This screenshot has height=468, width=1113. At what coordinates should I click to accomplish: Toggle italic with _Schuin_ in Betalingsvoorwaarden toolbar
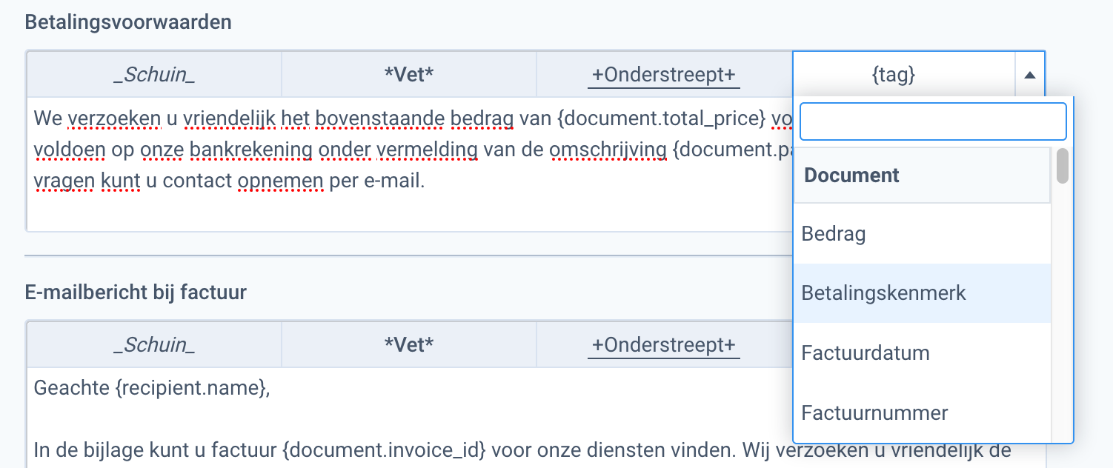tap(153, 73)
